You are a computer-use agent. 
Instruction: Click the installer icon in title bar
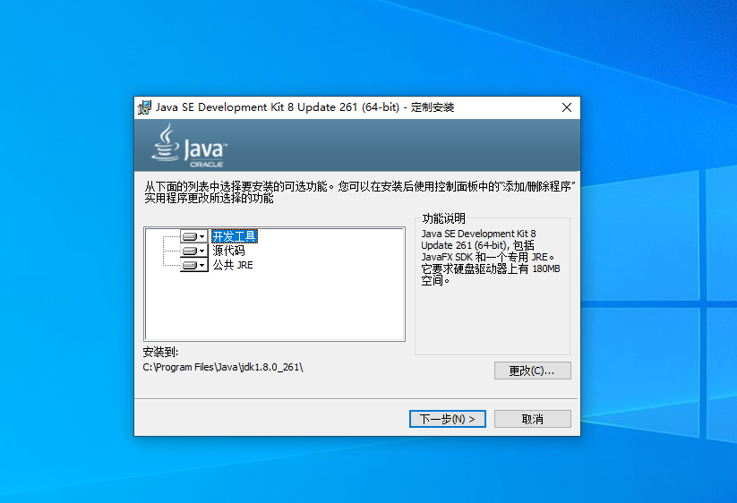144,107
